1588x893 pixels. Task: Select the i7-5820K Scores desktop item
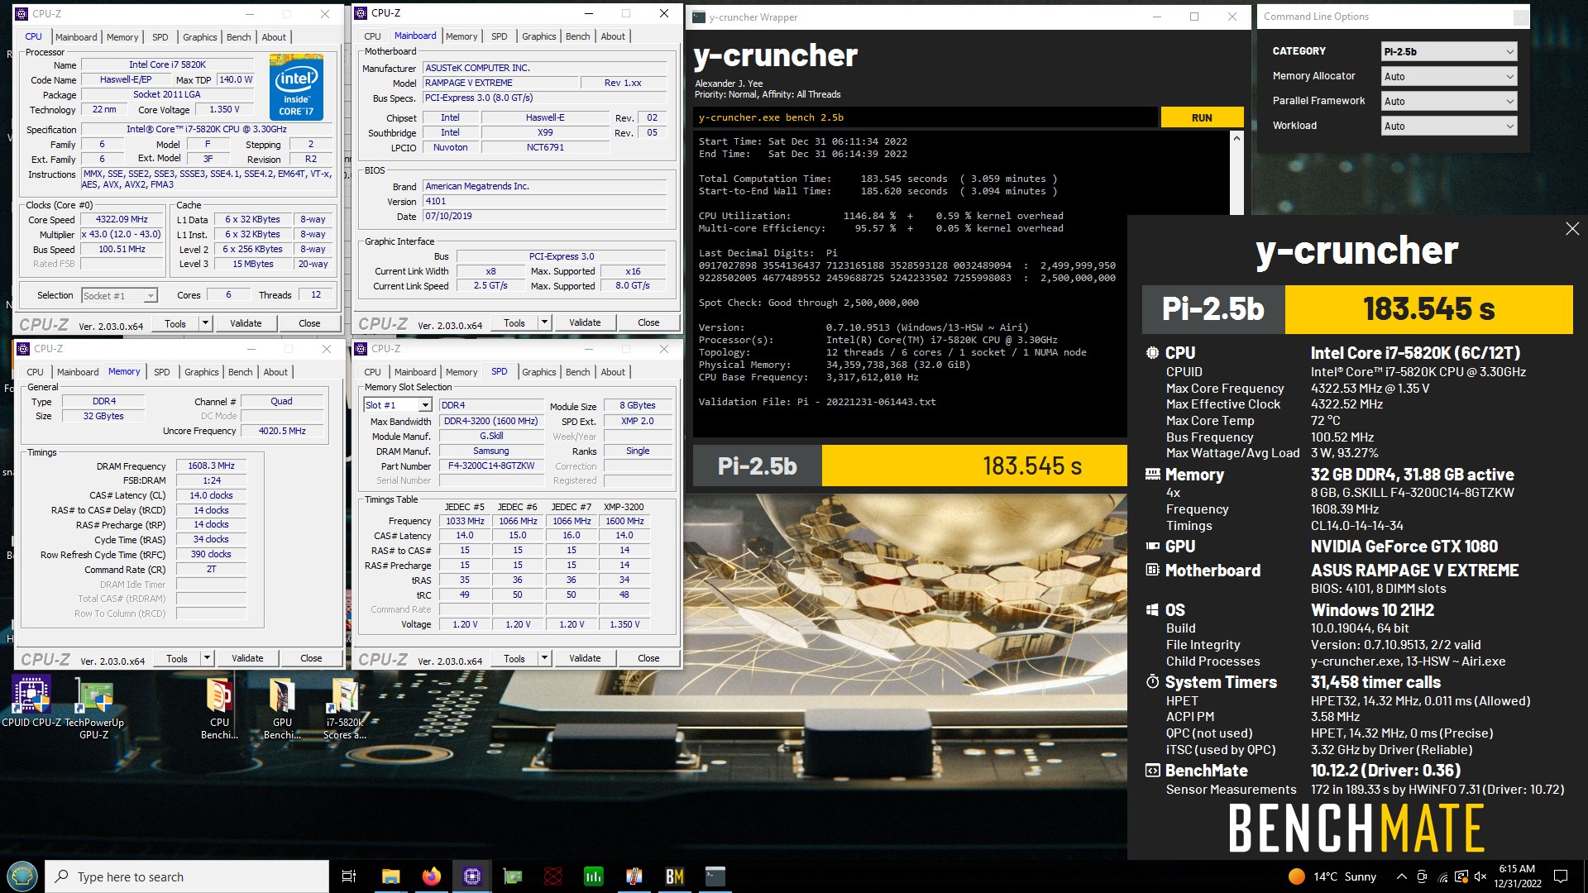345,709
